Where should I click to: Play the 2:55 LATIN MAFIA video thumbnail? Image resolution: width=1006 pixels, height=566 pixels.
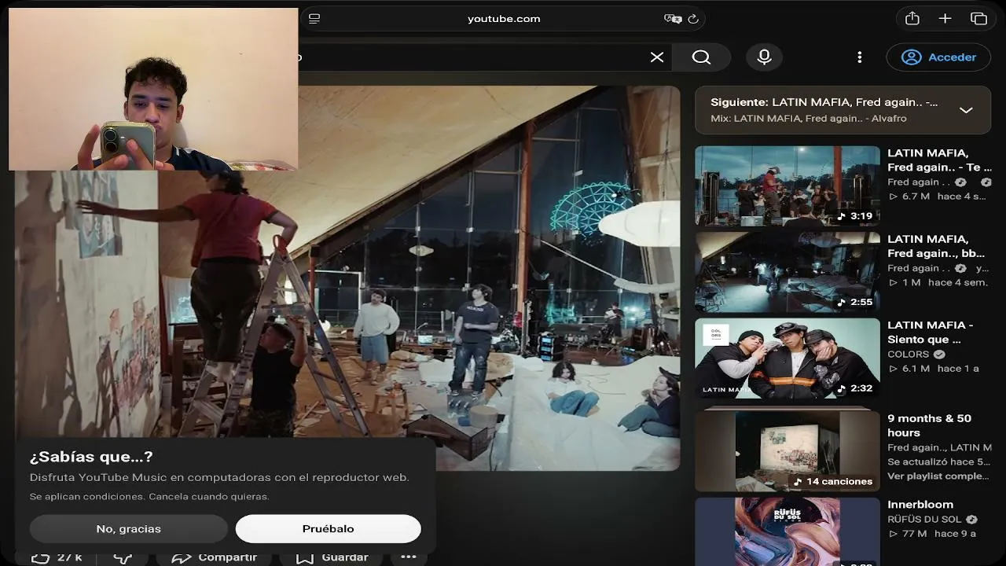click(787, 271)
